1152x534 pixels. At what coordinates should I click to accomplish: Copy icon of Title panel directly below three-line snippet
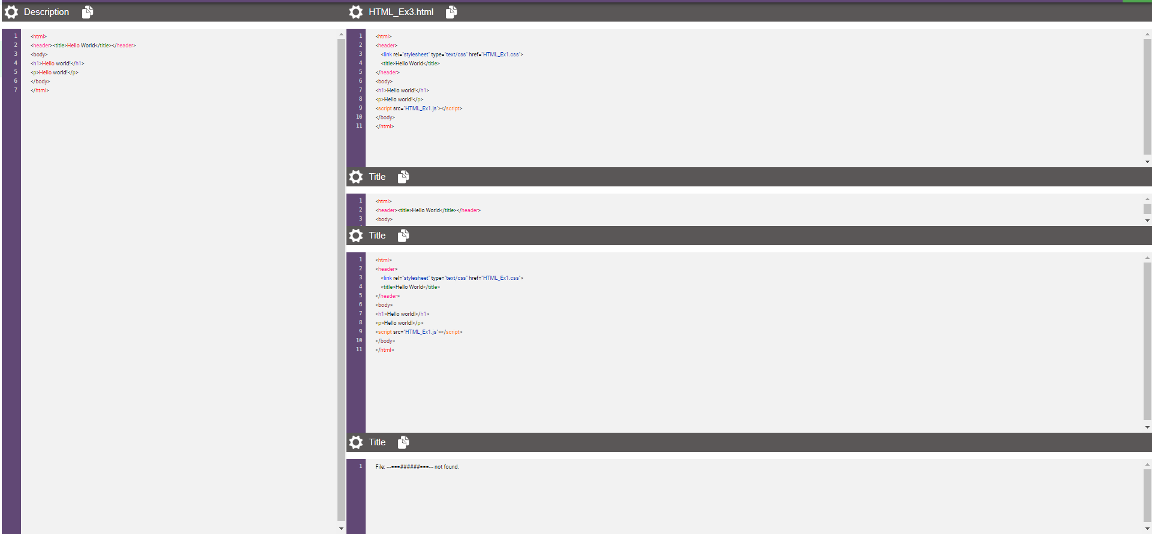[x=403, y=236]
